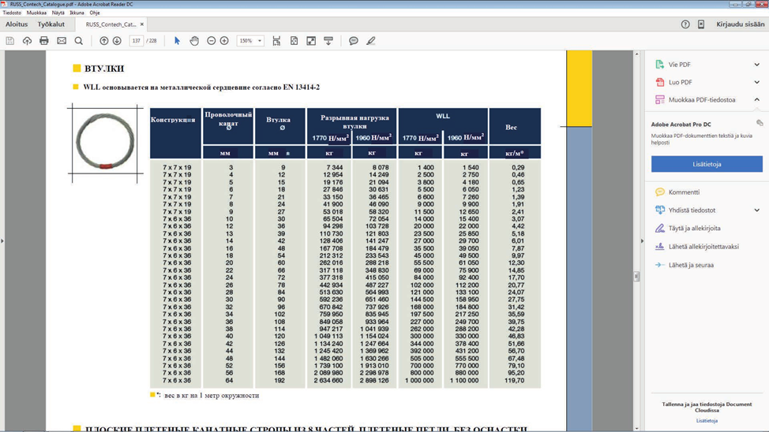Activate the hand pan tool
Image resolution: width=769 pixels, height=432 pixels.
[x=194, y=41]
